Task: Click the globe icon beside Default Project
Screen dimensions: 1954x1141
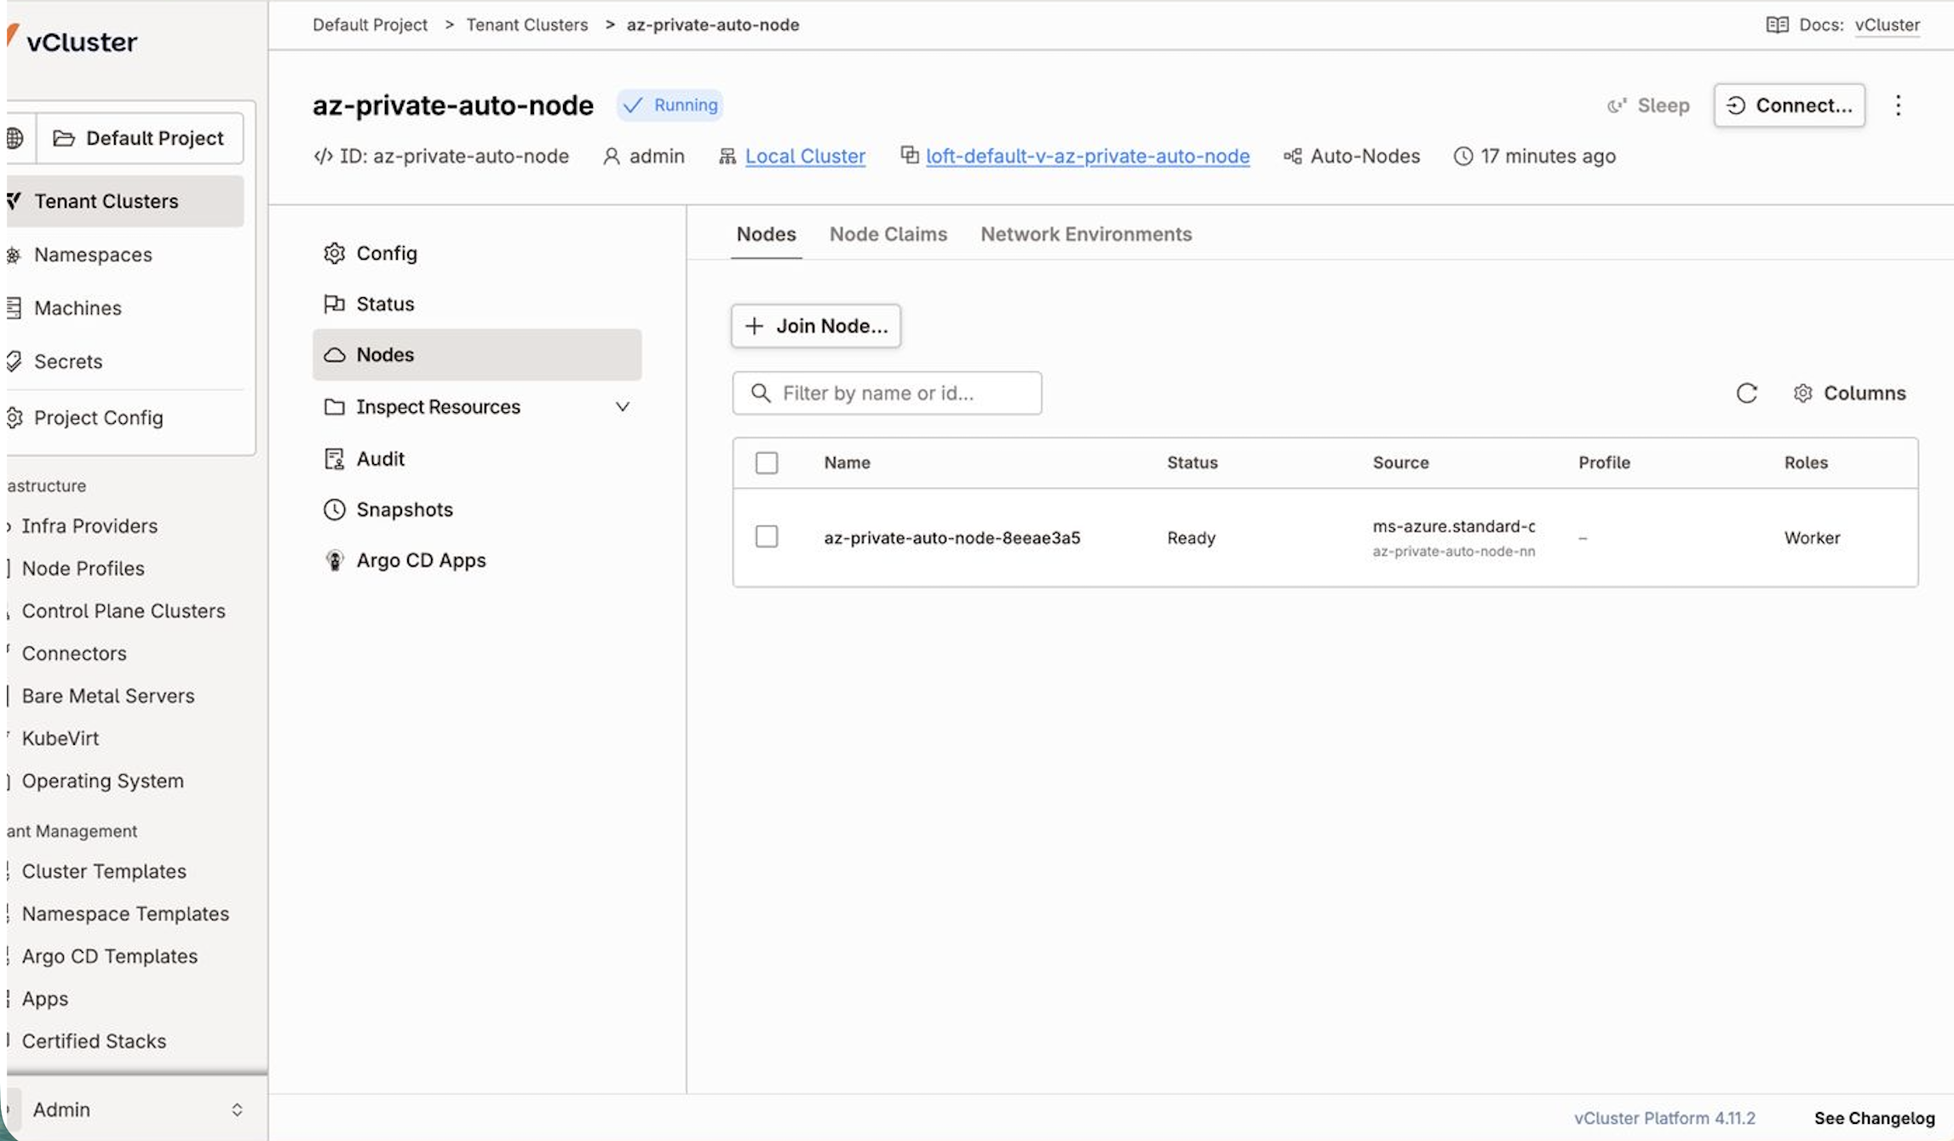Action: coord(15,138)
